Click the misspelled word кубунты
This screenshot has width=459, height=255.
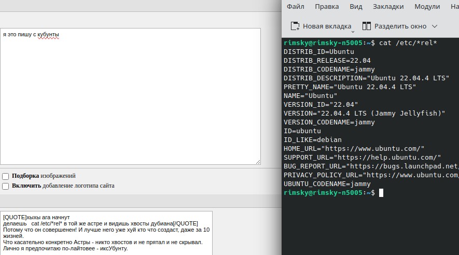click(48, 35)
